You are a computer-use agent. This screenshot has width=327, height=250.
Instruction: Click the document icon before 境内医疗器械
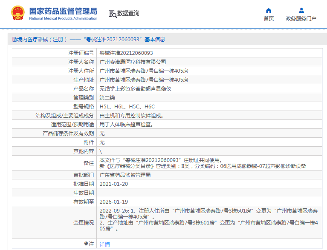point(14,40)
